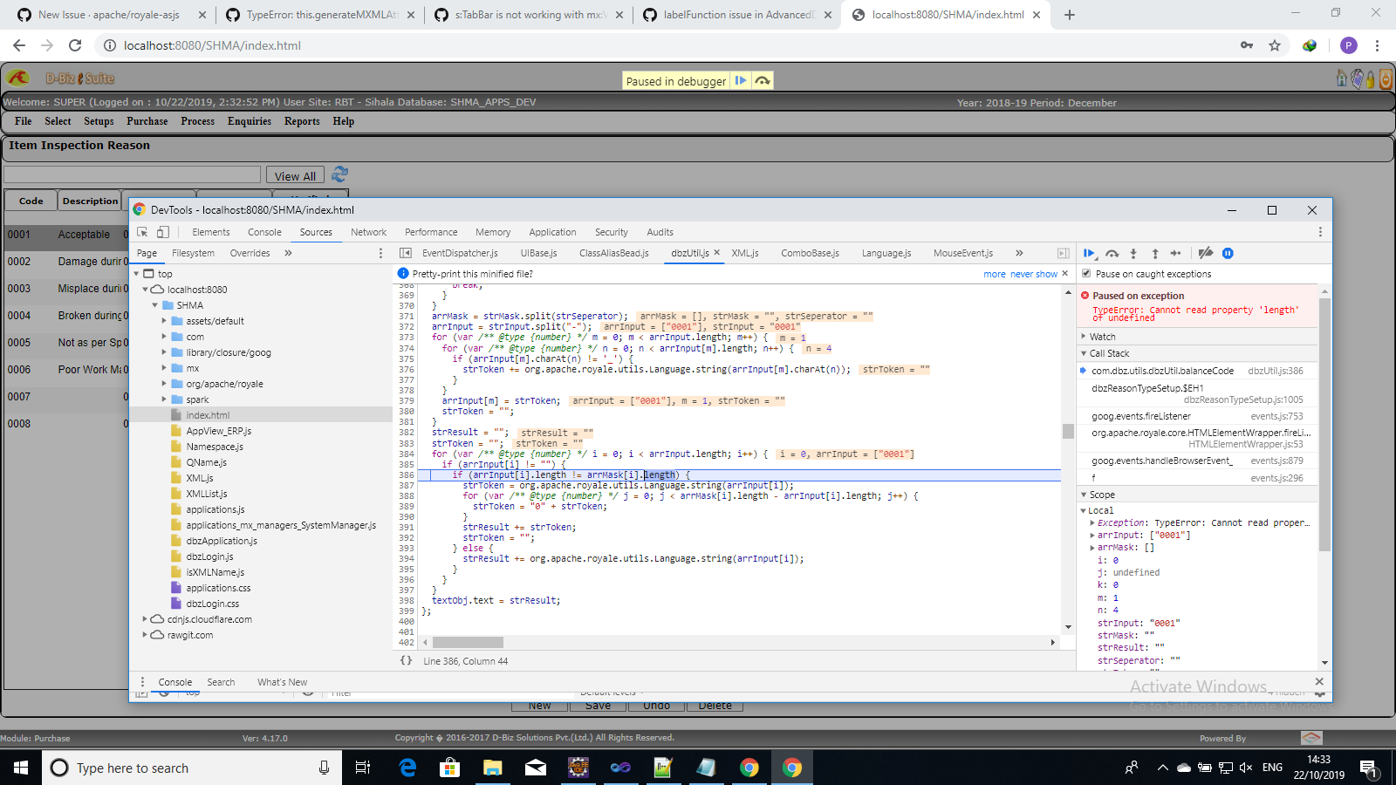
Task: Click the Step into next function call icon
Action: tap(1133, 253)
